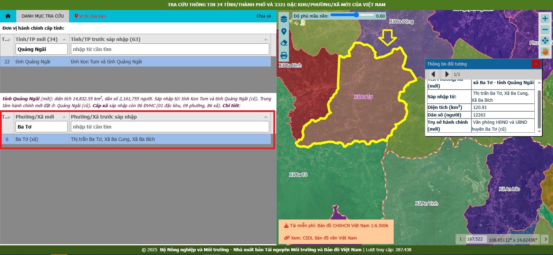Switch to DANH MỤC TRA CỨU tab
This screenshot has width=553, height=255.
pyautogui.click(x=43, y=16)
